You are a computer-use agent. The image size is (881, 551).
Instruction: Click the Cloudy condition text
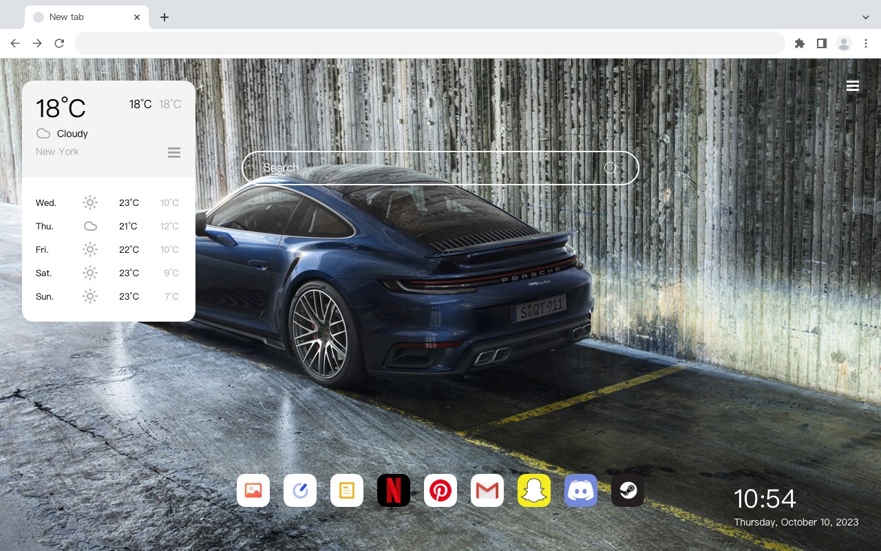[x=72, y=134]
